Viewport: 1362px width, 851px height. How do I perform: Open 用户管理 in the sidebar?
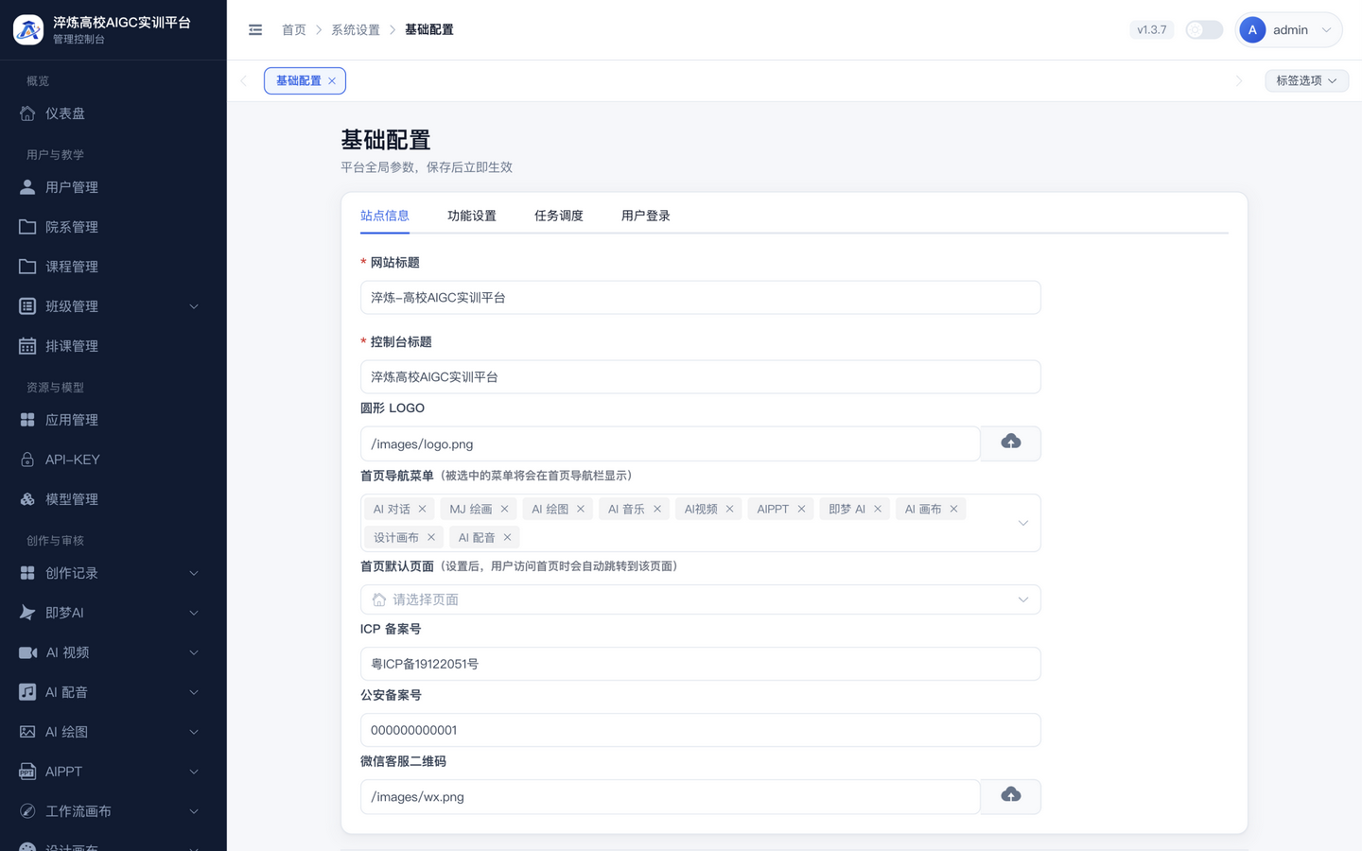[x=113, y=187]
